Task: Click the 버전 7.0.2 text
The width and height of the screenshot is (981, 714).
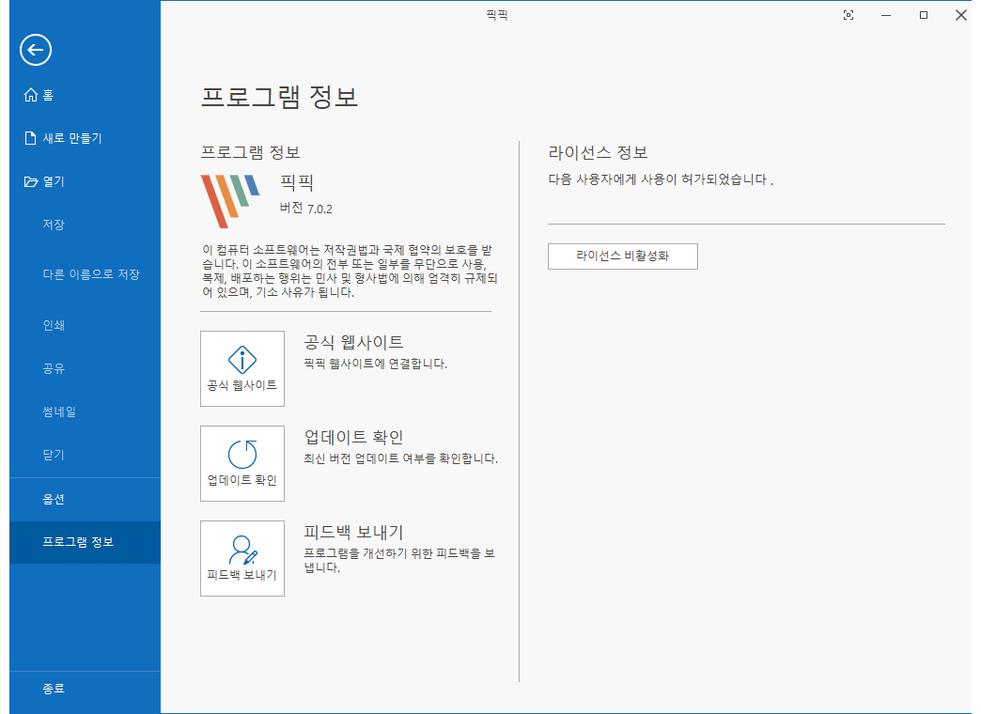Action: click(x=306, y=209)
